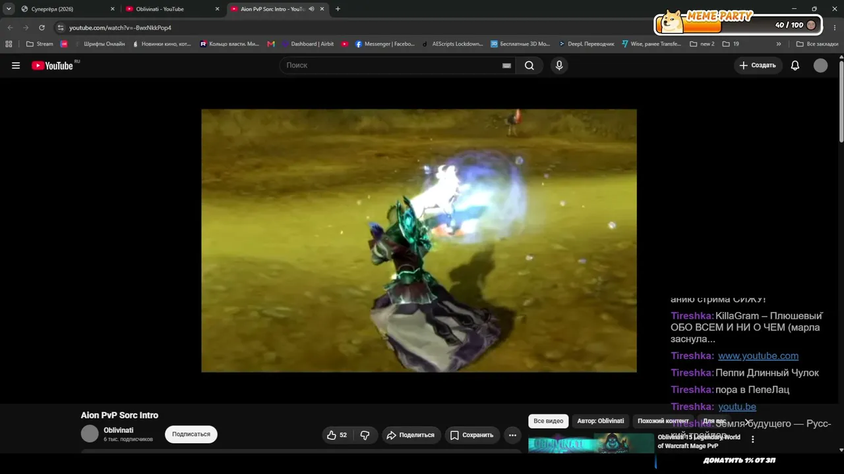The height and width of the screenshot is (474, 844).
Task: Click the YouTube search input field
Action: (396, 65)
